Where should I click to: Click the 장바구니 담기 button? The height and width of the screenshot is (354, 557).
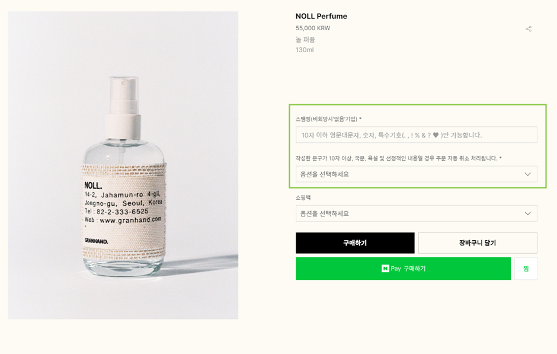pyautogui.click(x=478, y=243)
